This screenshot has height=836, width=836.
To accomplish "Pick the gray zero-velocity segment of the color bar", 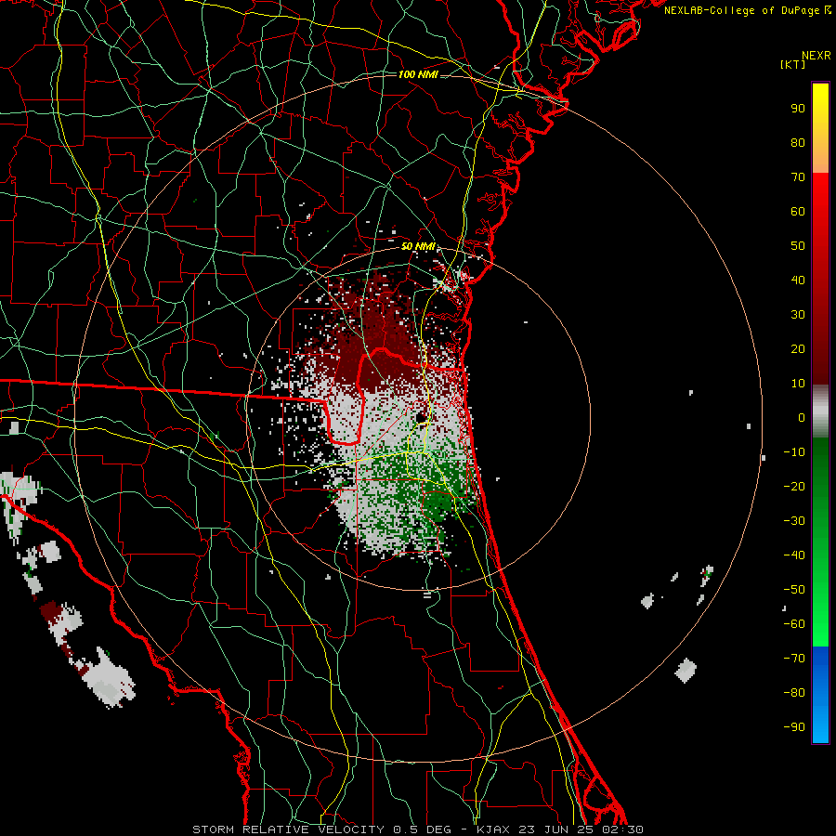I will 820,411.
